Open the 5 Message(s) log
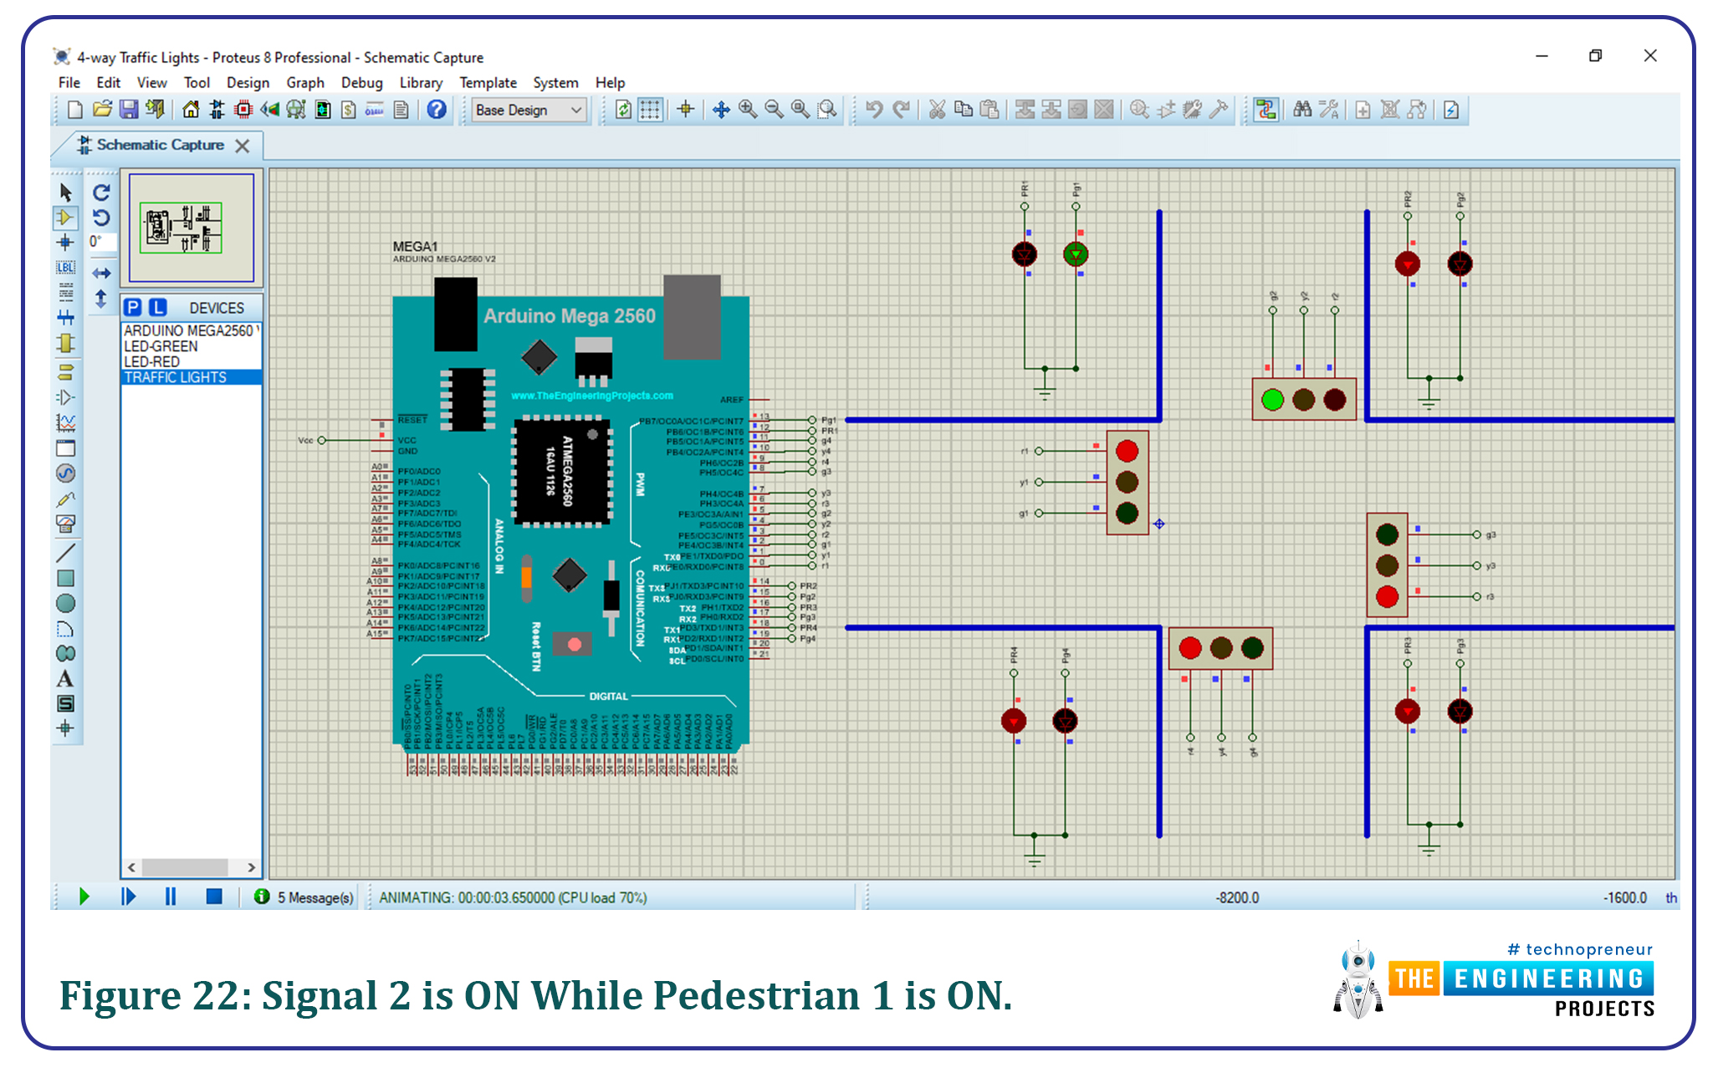Image resolution: width=1713 pixels, height=1073 pixels. click(304, 897)
